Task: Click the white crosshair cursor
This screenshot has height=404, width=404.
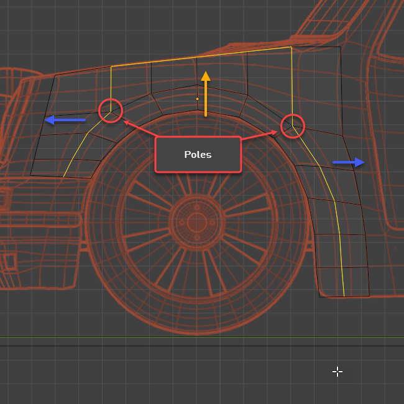Action: (337, 372)
